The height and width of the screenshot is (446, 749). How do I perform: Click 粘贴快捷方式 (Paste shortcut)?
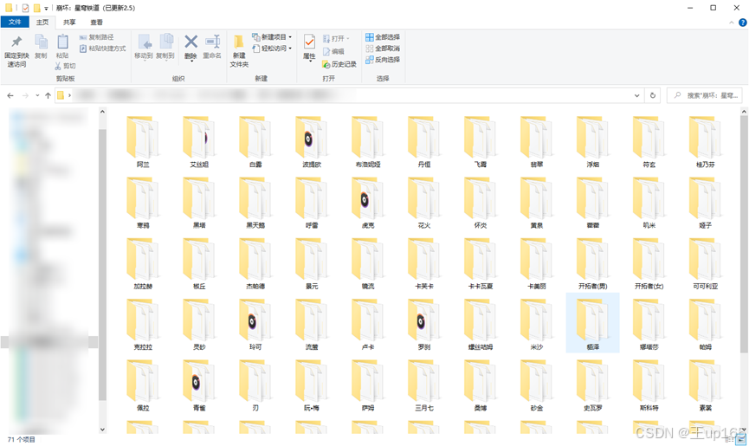click(102, 48)
